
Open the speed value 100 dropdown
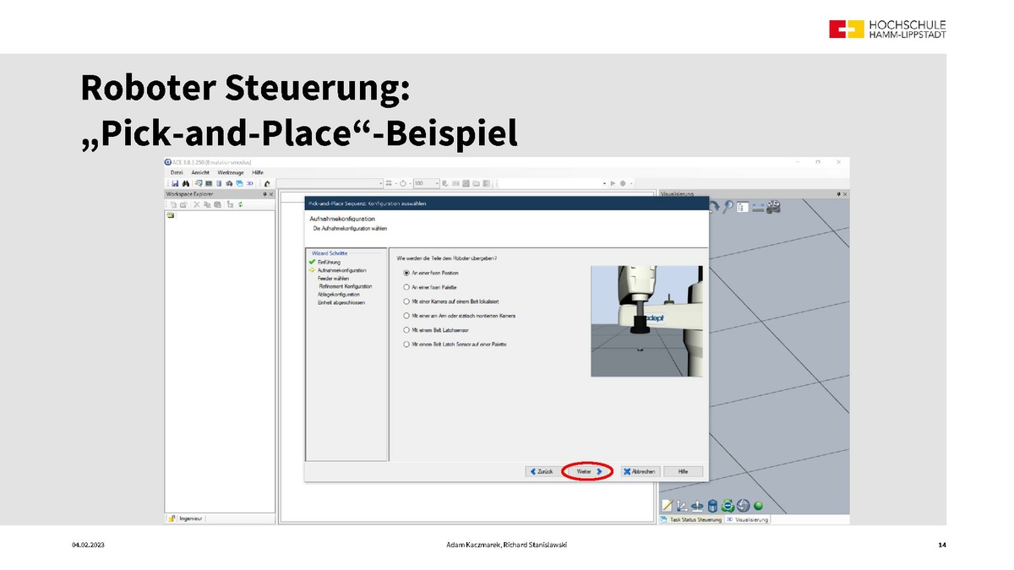(437, 182)
